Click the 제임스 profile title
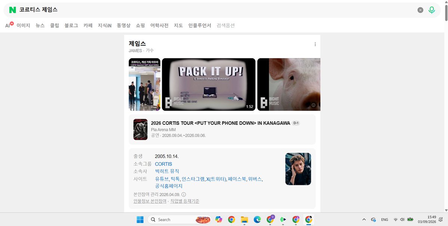This screenshot has height=226, width=448. pos(137,43)
